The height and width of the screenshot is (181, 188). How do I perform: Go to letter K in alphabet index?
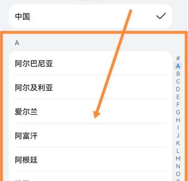pyautogui.click(x=178, y=143)
